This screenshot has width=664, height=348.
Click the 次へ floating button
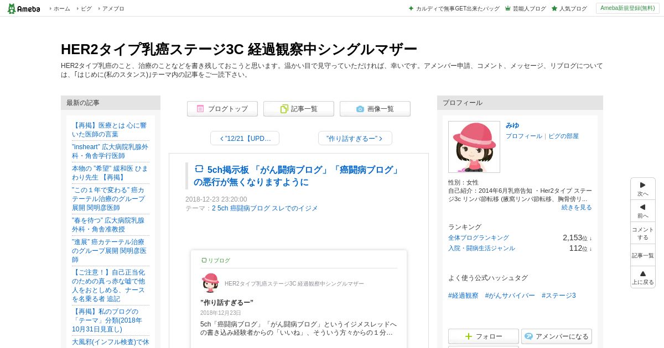point(643,189)
